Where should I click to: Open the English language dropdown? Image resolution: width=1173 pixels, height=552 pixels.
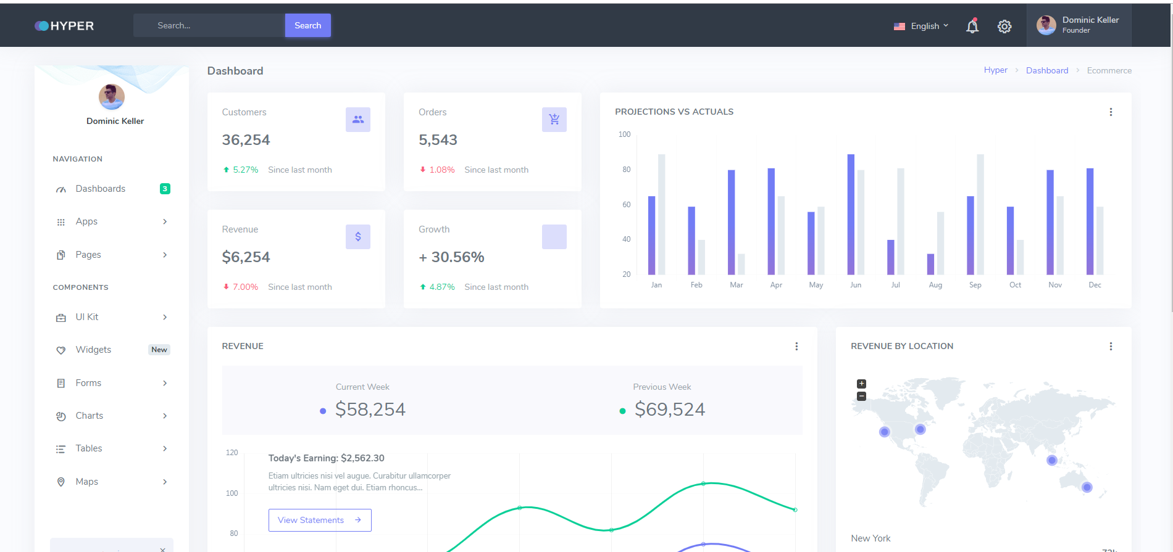pos(921,26)
